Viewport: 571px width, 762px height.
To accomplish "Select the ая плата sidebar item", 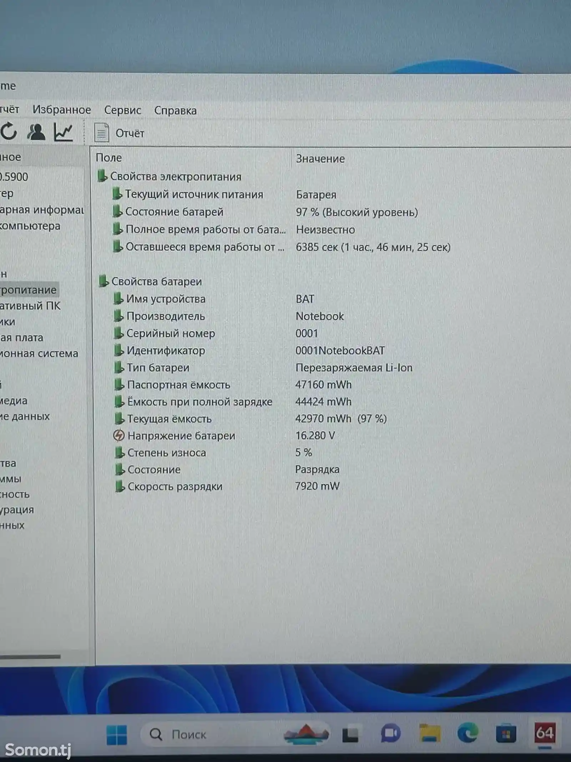I will (21, 337).
